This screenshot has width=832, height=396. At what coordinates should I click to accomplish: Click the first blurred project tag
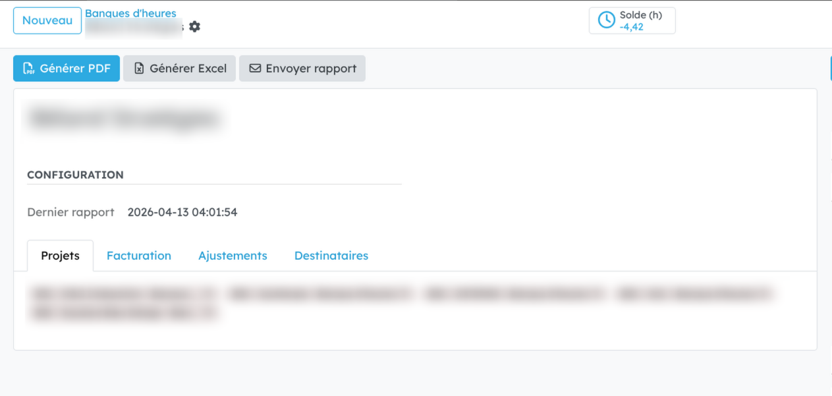tap(123, 294)
